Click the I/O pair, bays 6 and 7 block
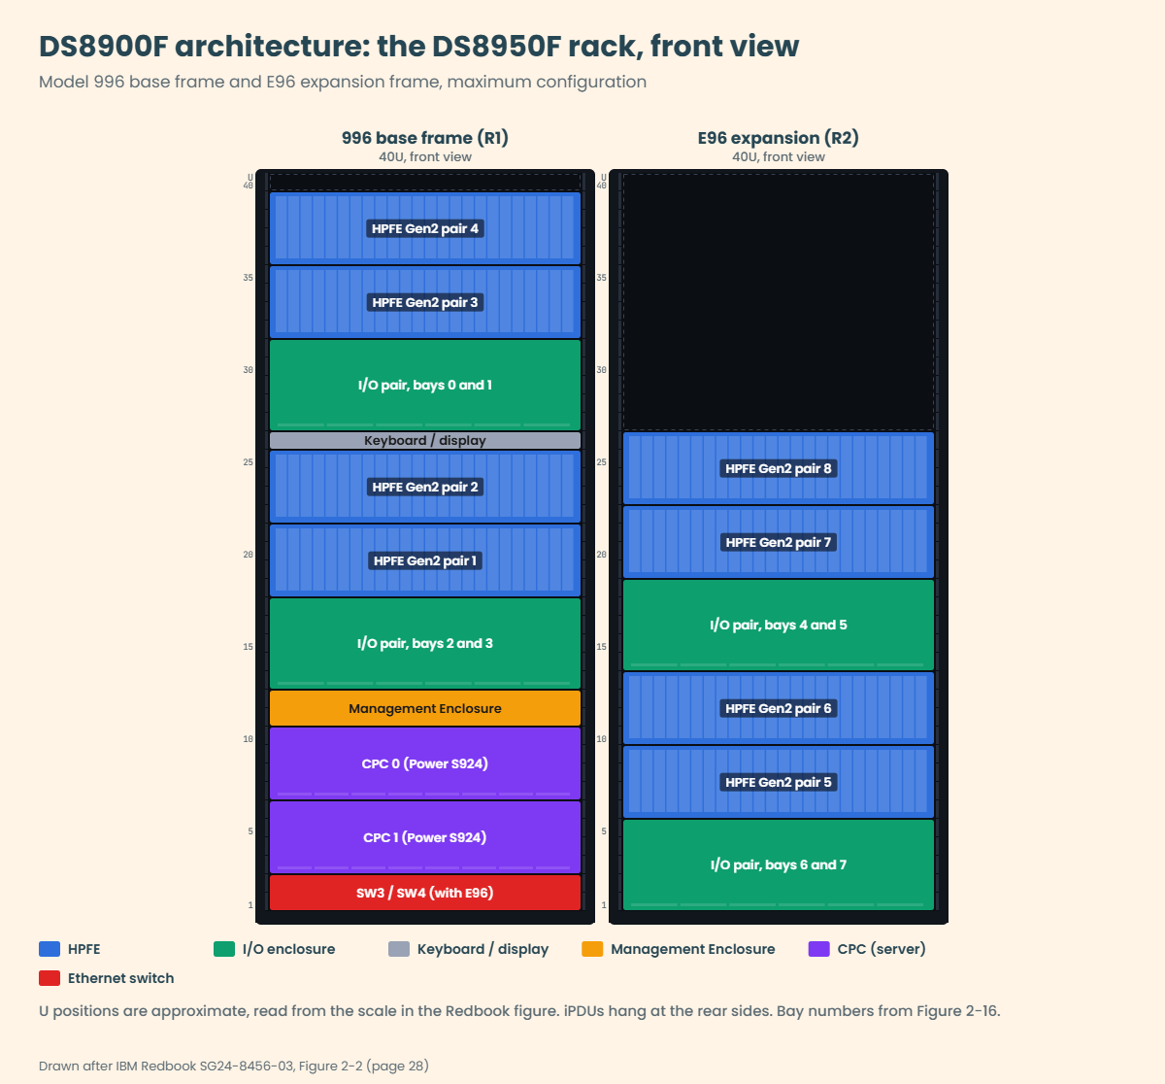This screenshot has height=1084, width=1165. click(779, 864)
